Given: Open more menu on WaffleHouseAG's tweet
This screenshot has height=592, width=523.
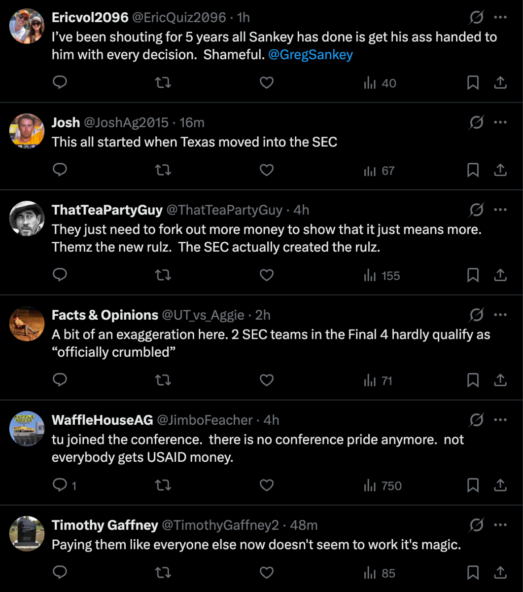Looking at the screenshot, I should point(500,420).
